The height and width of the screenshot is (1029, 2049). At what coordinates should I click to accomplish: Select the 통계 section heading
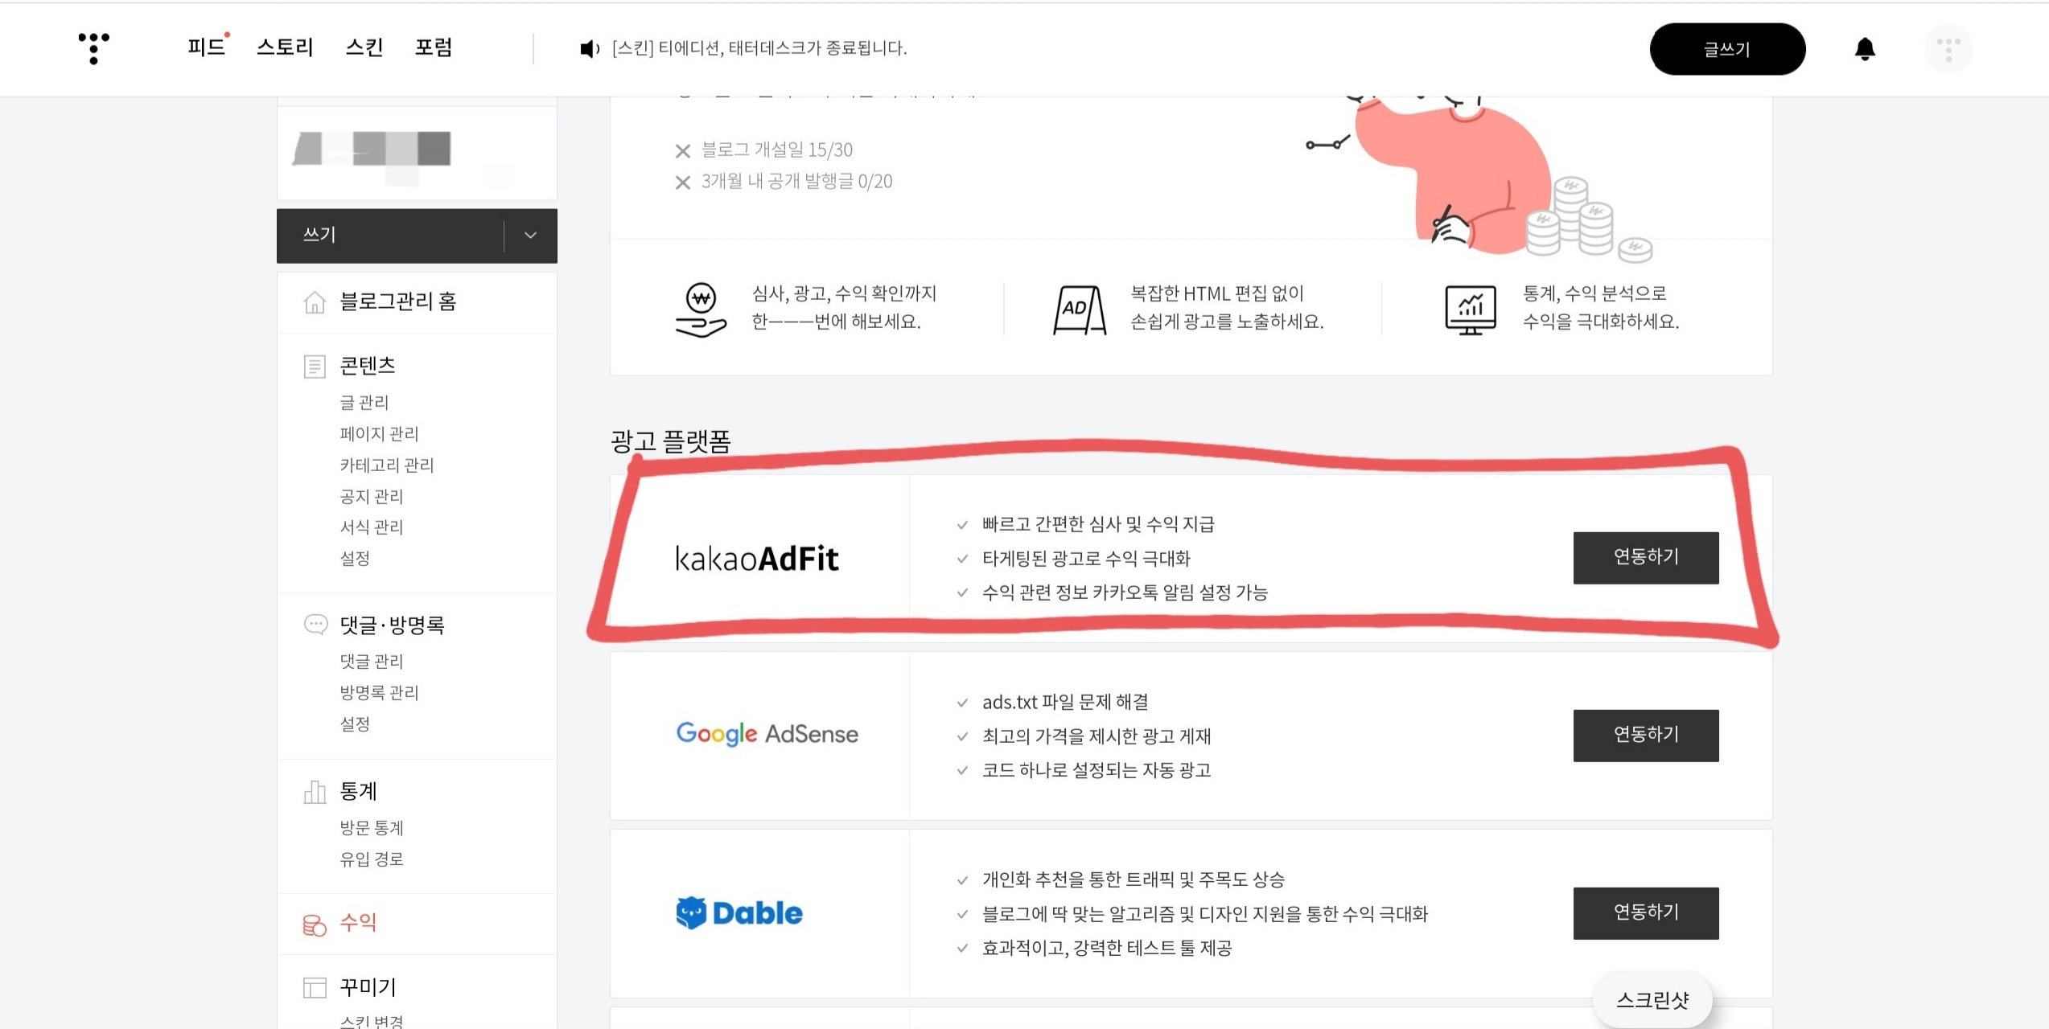point(359,792)
